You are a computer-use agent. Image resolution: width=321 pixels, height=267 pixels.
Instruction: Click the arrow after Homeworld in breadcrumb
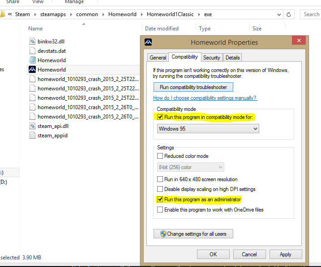pos(141,14)
